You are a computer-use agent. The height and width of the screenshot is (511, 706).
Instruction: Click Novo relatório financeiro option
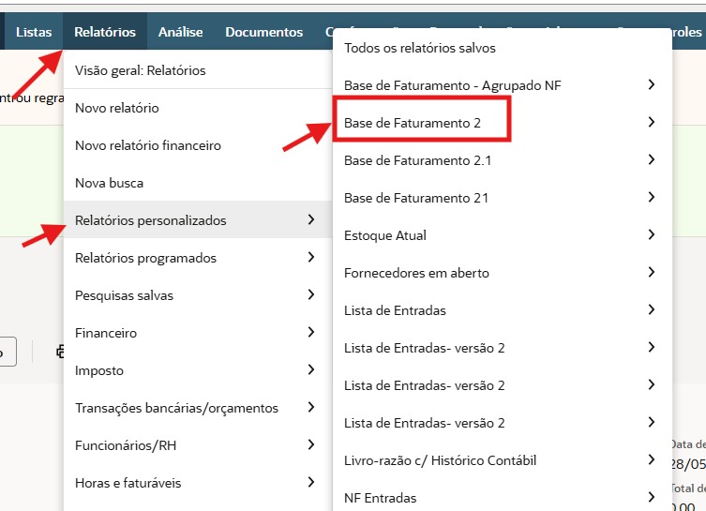pos(147,145)
